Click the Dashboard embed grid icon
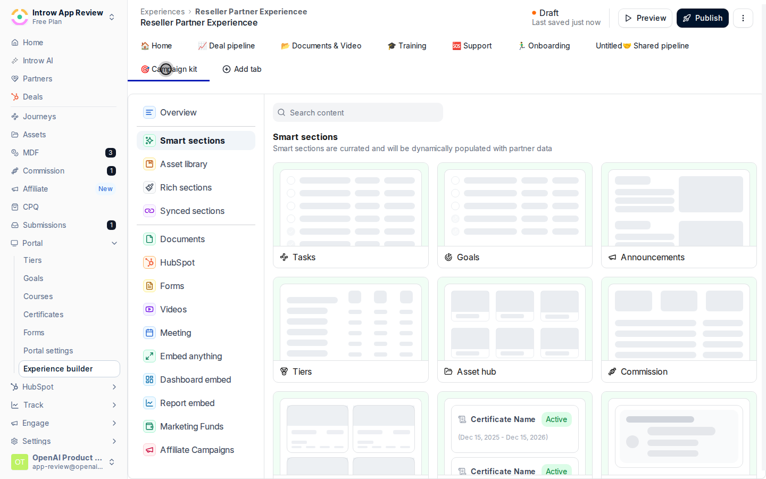 pyautogui.click(x=149, y=379)
